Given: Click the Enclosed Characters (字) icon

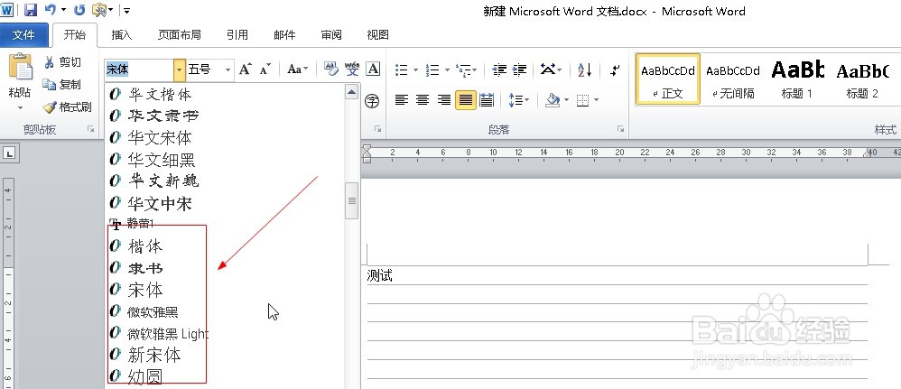Looking at the screenshot, I should pyautogui.click(x=373, y=101).
